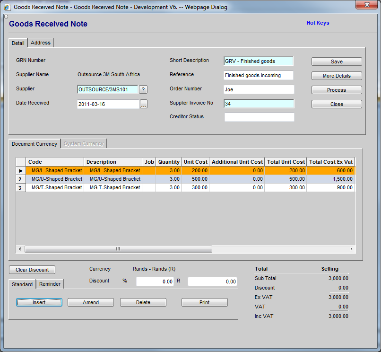Viewport: 381px width, 352px height.
Task: Open the Date Received picker ellipsis button
Action: (x=144, y=104)
